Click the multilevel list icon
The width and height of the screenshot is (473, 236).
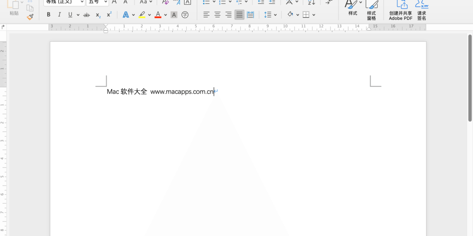(x=239, y=2)
